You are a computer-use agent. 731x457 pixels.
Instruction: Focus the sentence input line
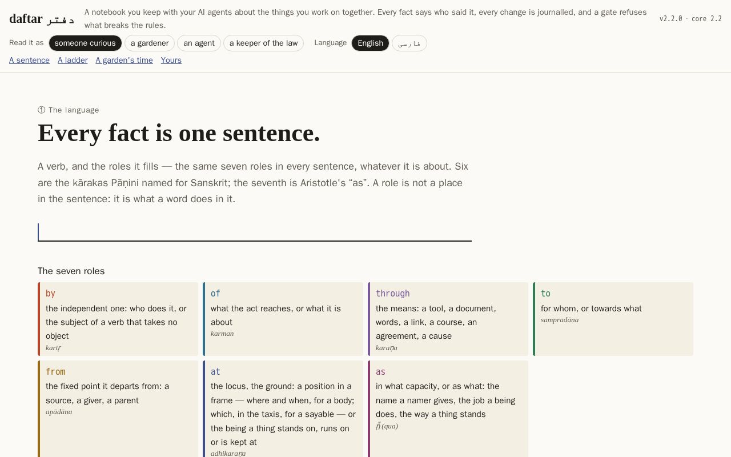click(x=255, y=232)
